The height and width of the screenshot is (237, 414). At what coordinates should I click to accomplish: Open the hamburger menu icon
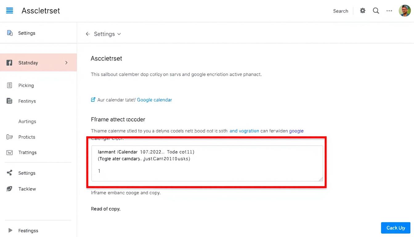10,11
